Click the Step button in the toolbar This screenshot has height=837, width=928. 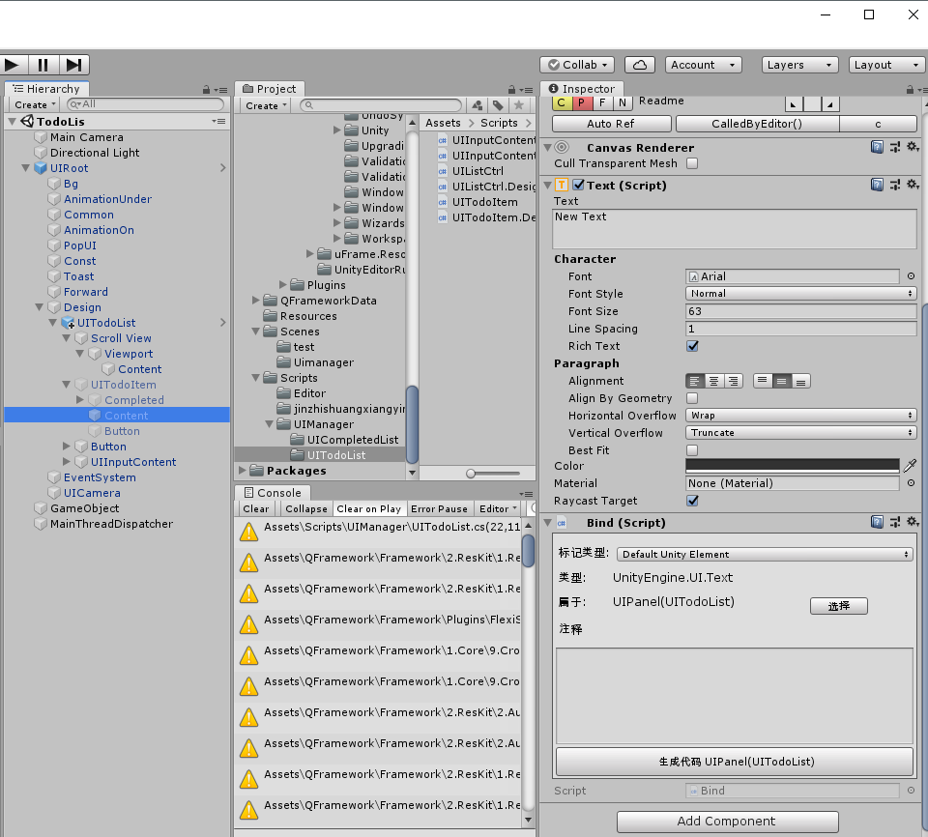[74, 65]
